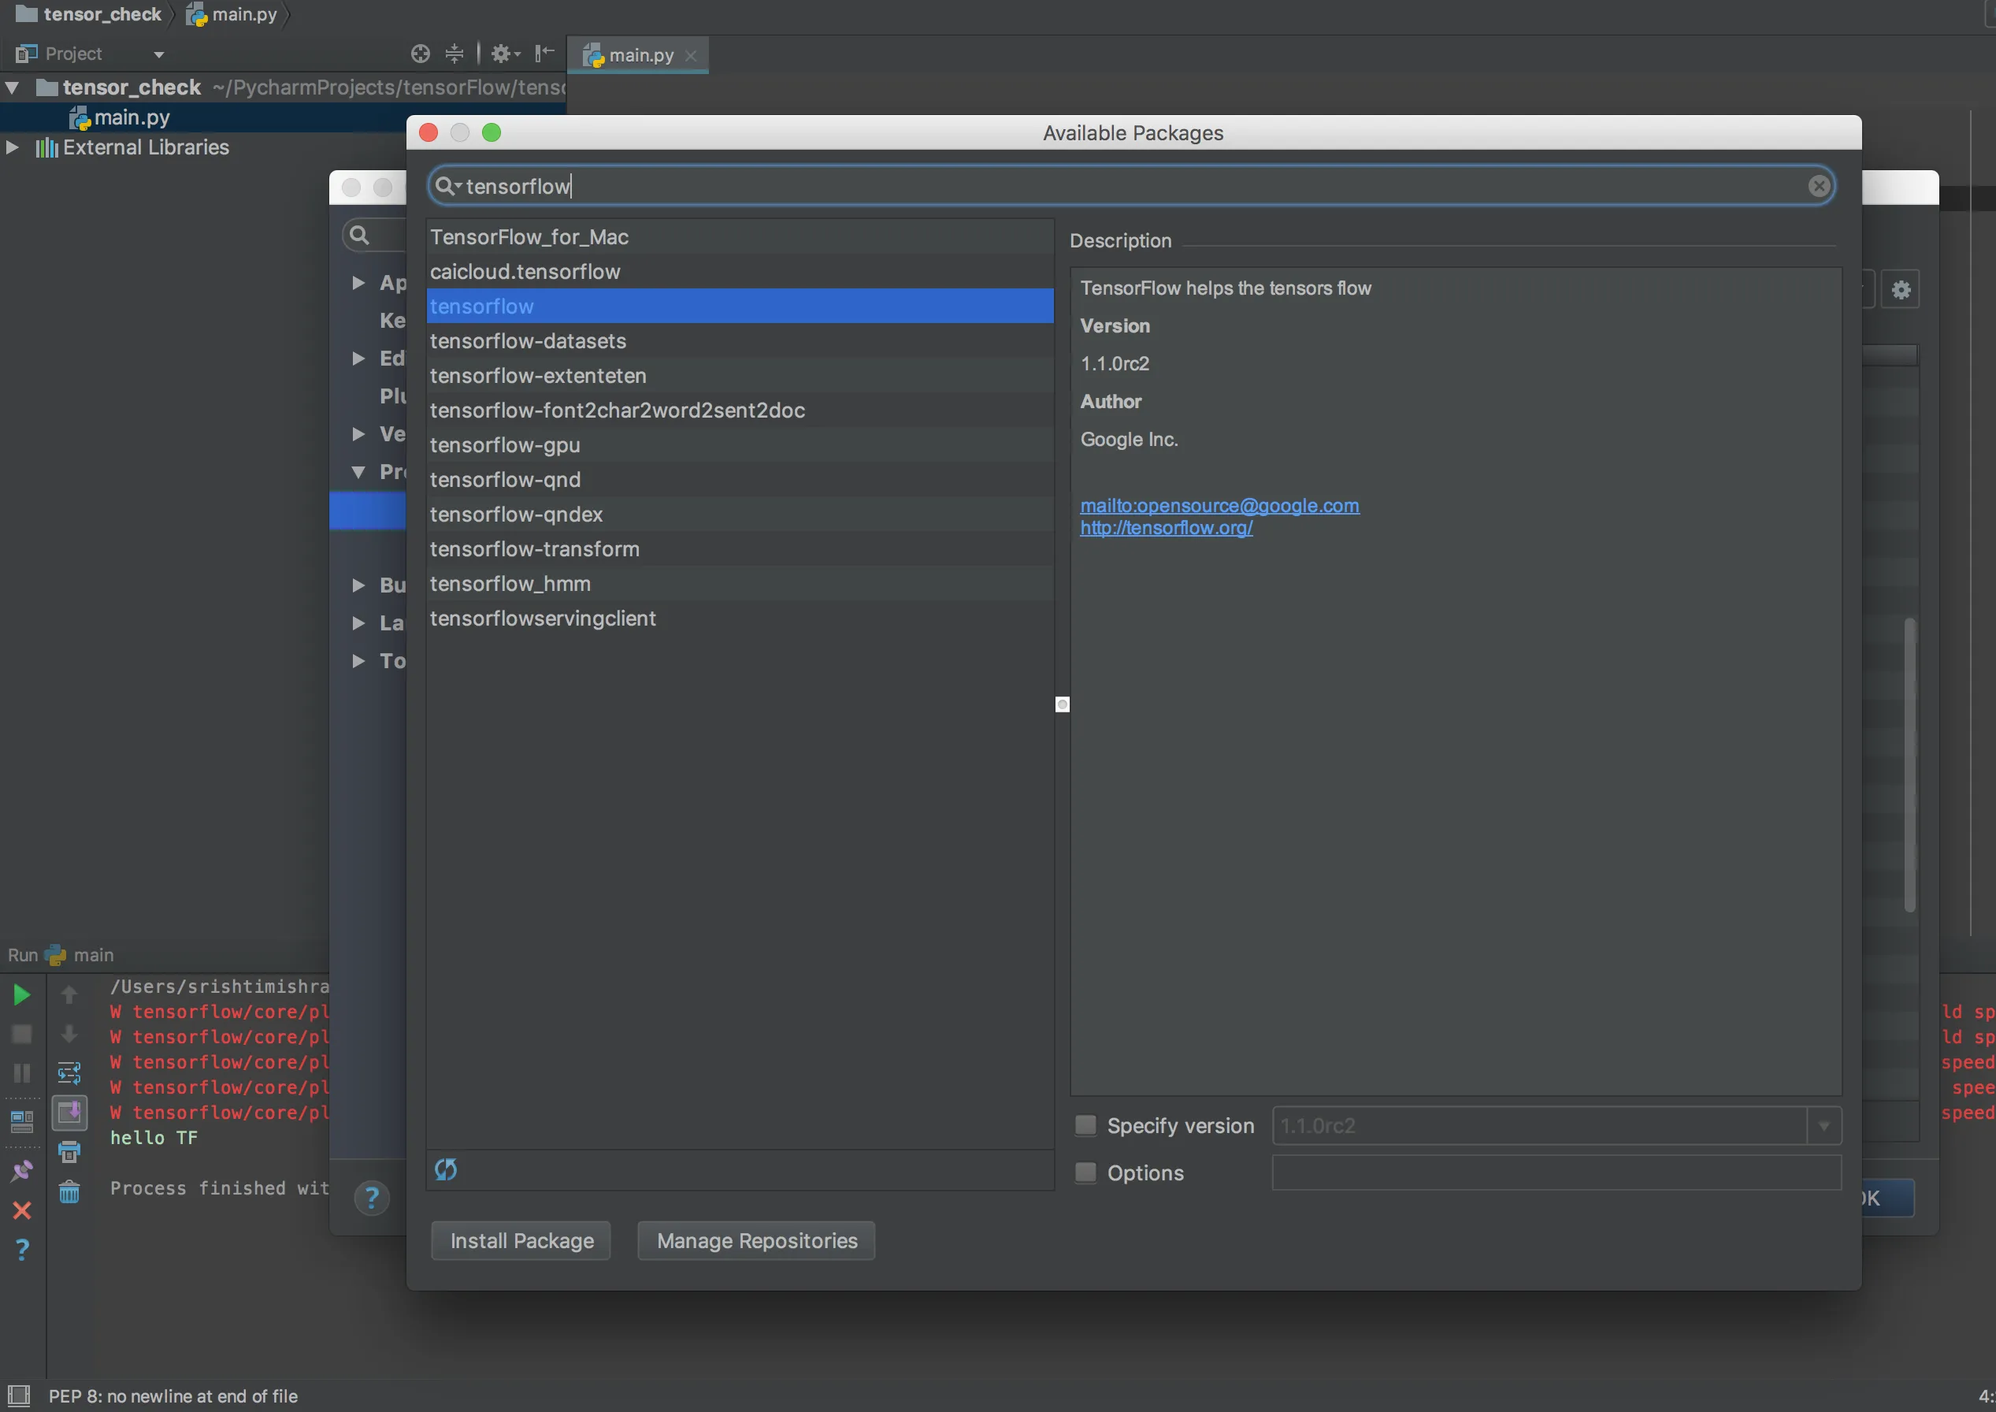Click the Install Package button
This screenshot has height=1412, width=1996.
point(521,1241)
